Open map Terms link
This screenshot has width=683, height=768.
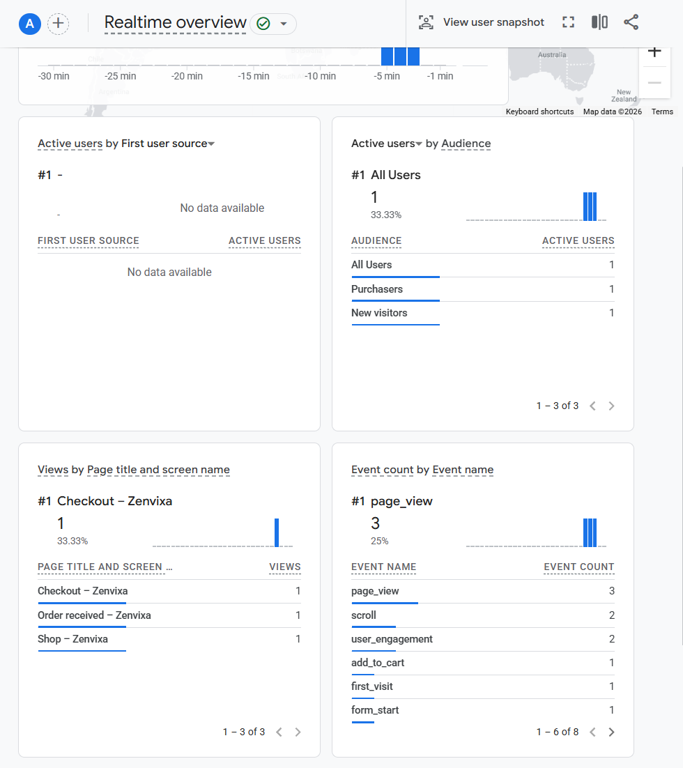[662, 112]
